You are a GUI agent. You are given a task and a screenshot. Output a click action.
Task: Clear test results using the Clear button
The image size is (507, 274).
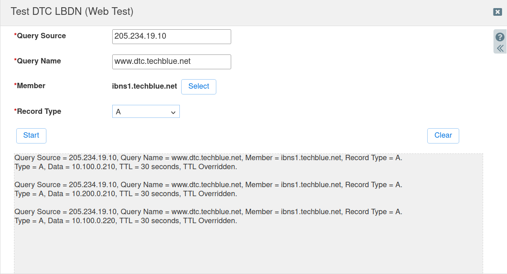(x=443, y=135)
